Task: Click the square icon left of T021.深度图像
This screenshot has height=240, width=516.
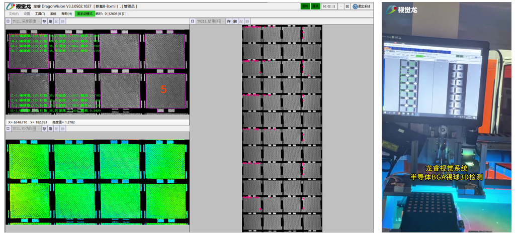Action: coord(8,22)
